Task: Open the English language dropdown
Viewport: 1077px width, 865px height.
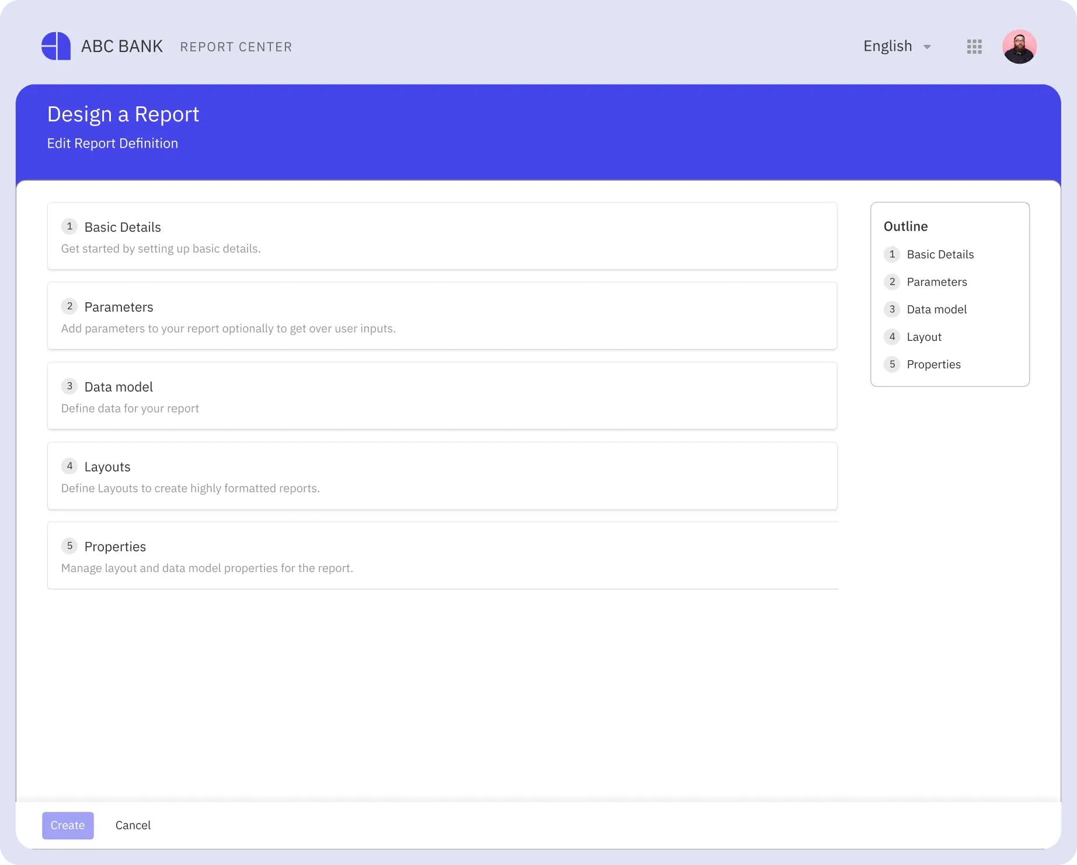Action: tap(897, 46)
